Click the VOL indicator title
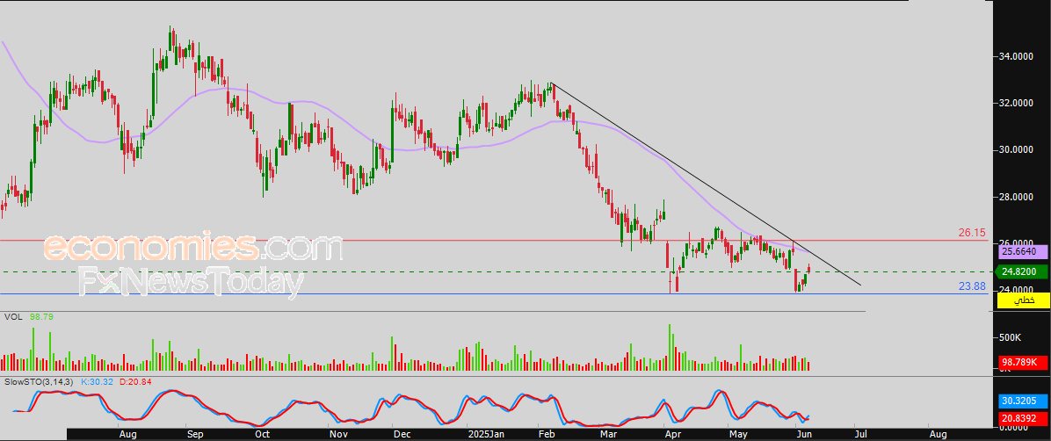Viewport: 1051px width, 441px height. point(11,316)
